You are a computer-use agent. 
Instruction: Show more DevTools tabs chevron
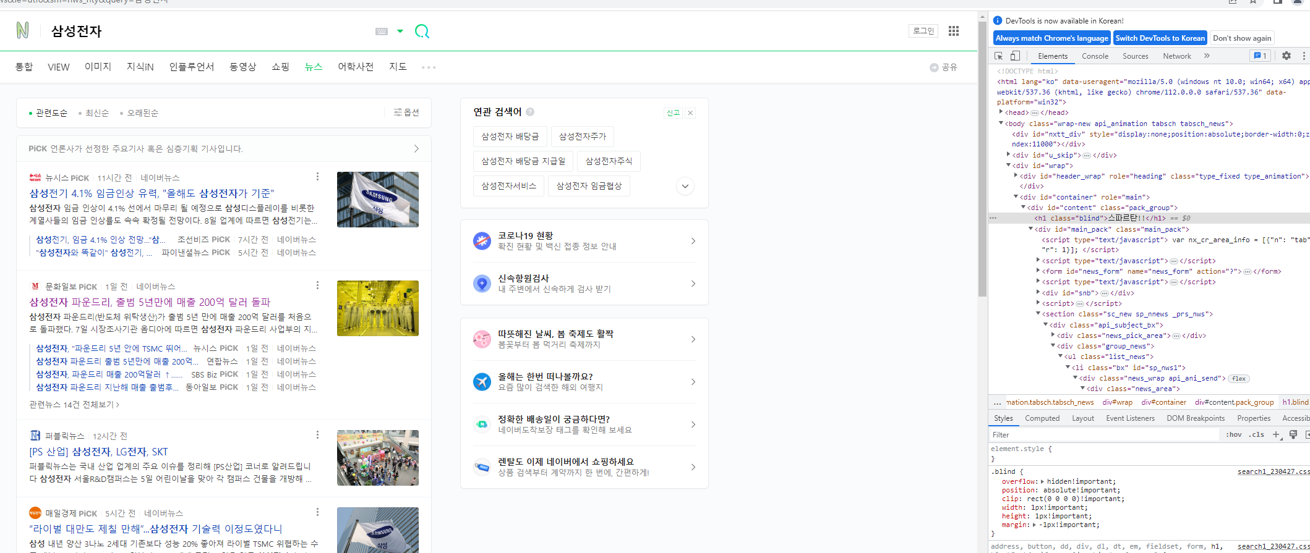(1207, 56)
